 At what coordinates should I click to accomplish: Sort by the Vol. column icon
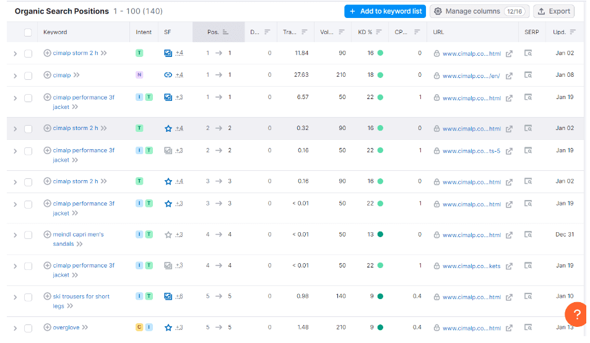click(341, 32)
